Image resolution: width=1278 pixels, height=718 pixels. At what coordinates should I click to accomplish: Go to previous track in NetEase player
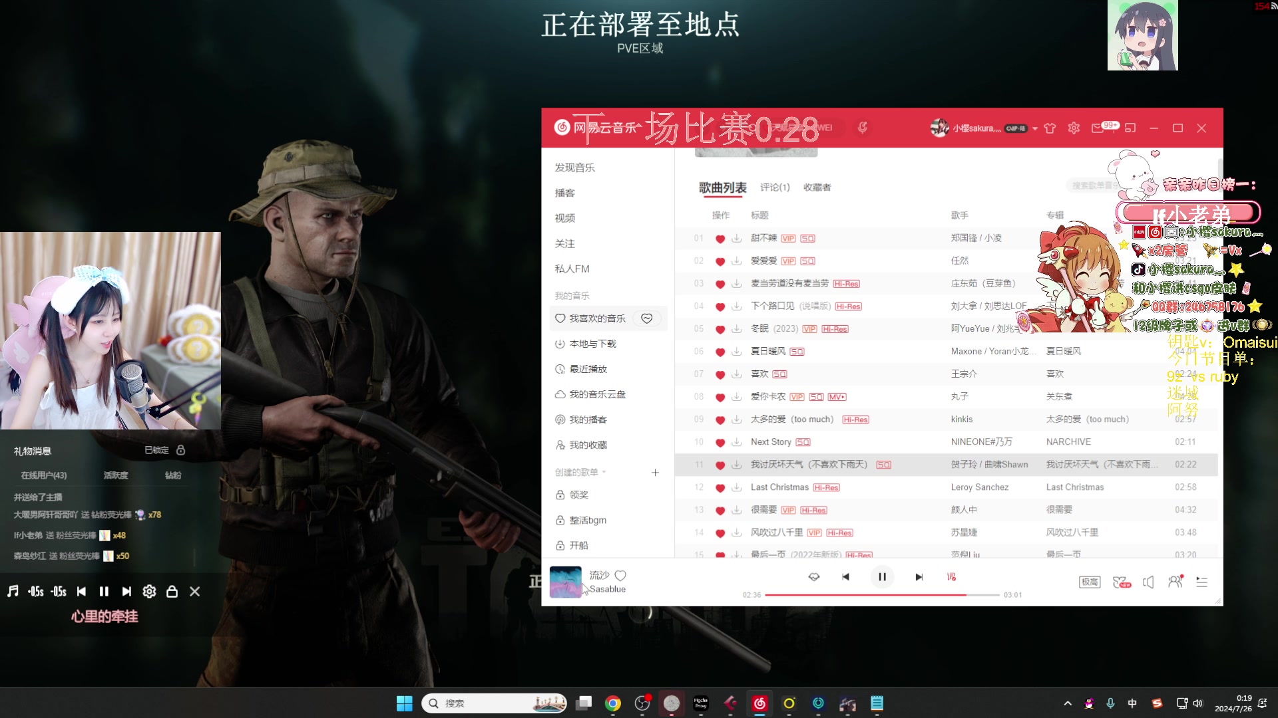845,577
